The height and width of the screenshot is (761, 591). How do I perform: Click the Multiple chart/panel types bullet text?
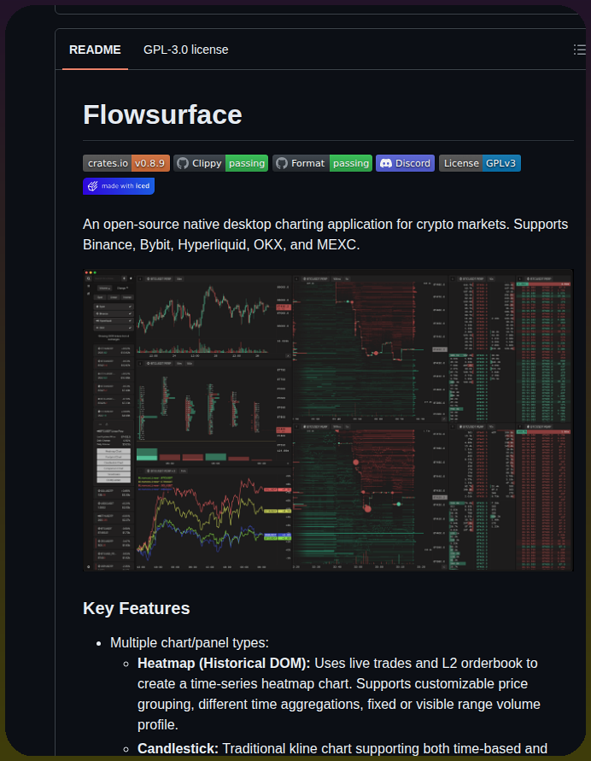(190, 642)
